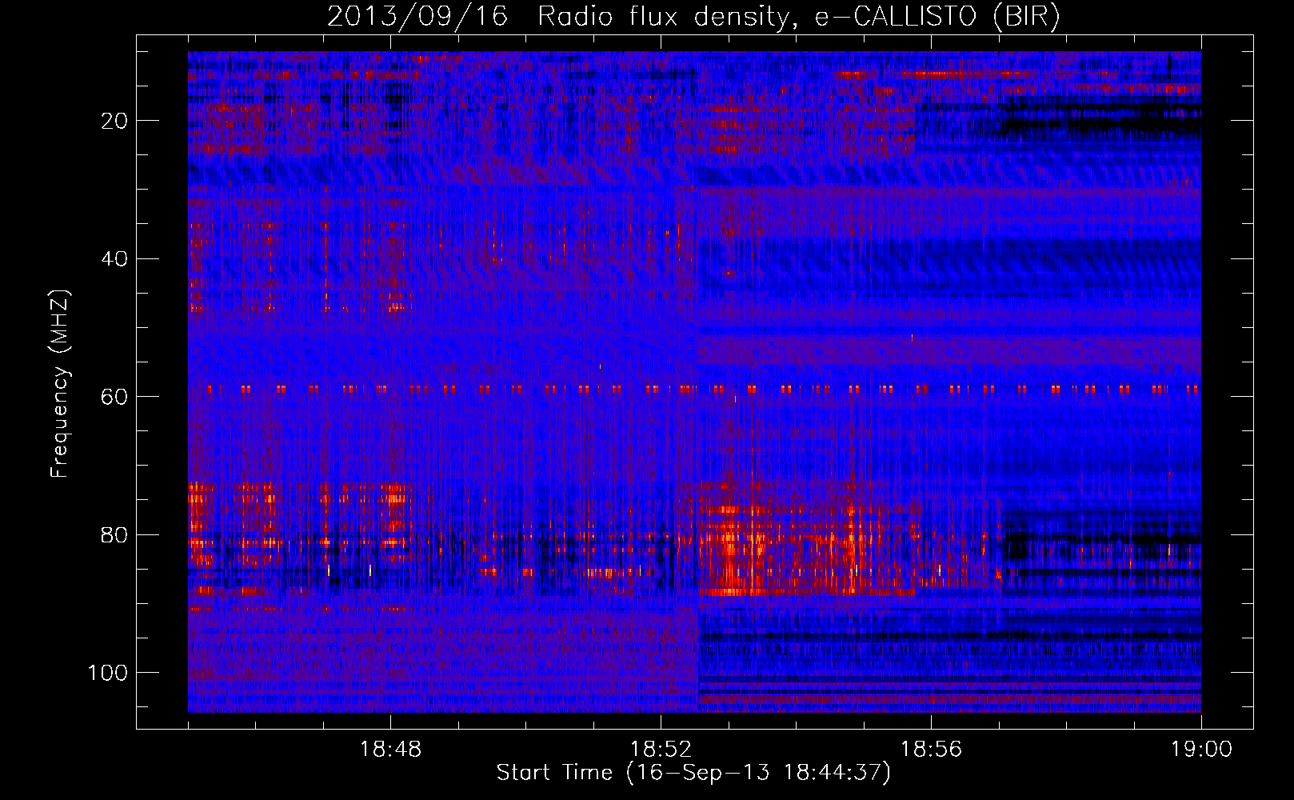Click the '80' frequency tick label

coord(115,535)
